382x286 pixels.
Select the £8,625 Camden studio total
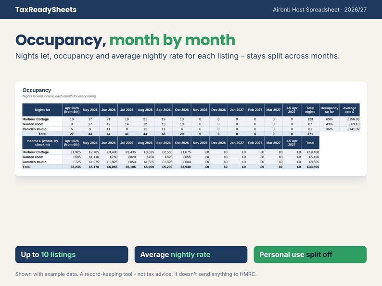[310, 162]
